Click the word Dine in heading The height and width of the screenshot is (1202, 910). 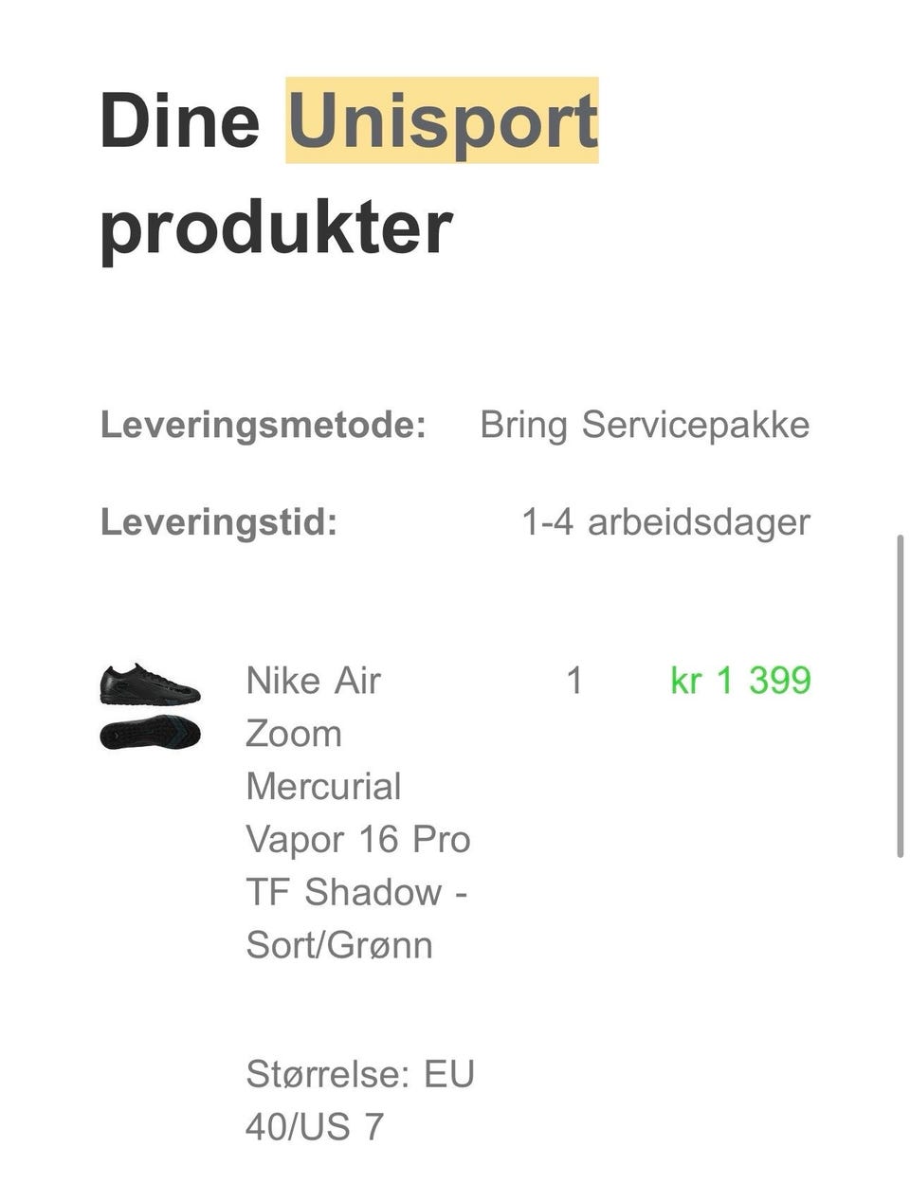180,120
